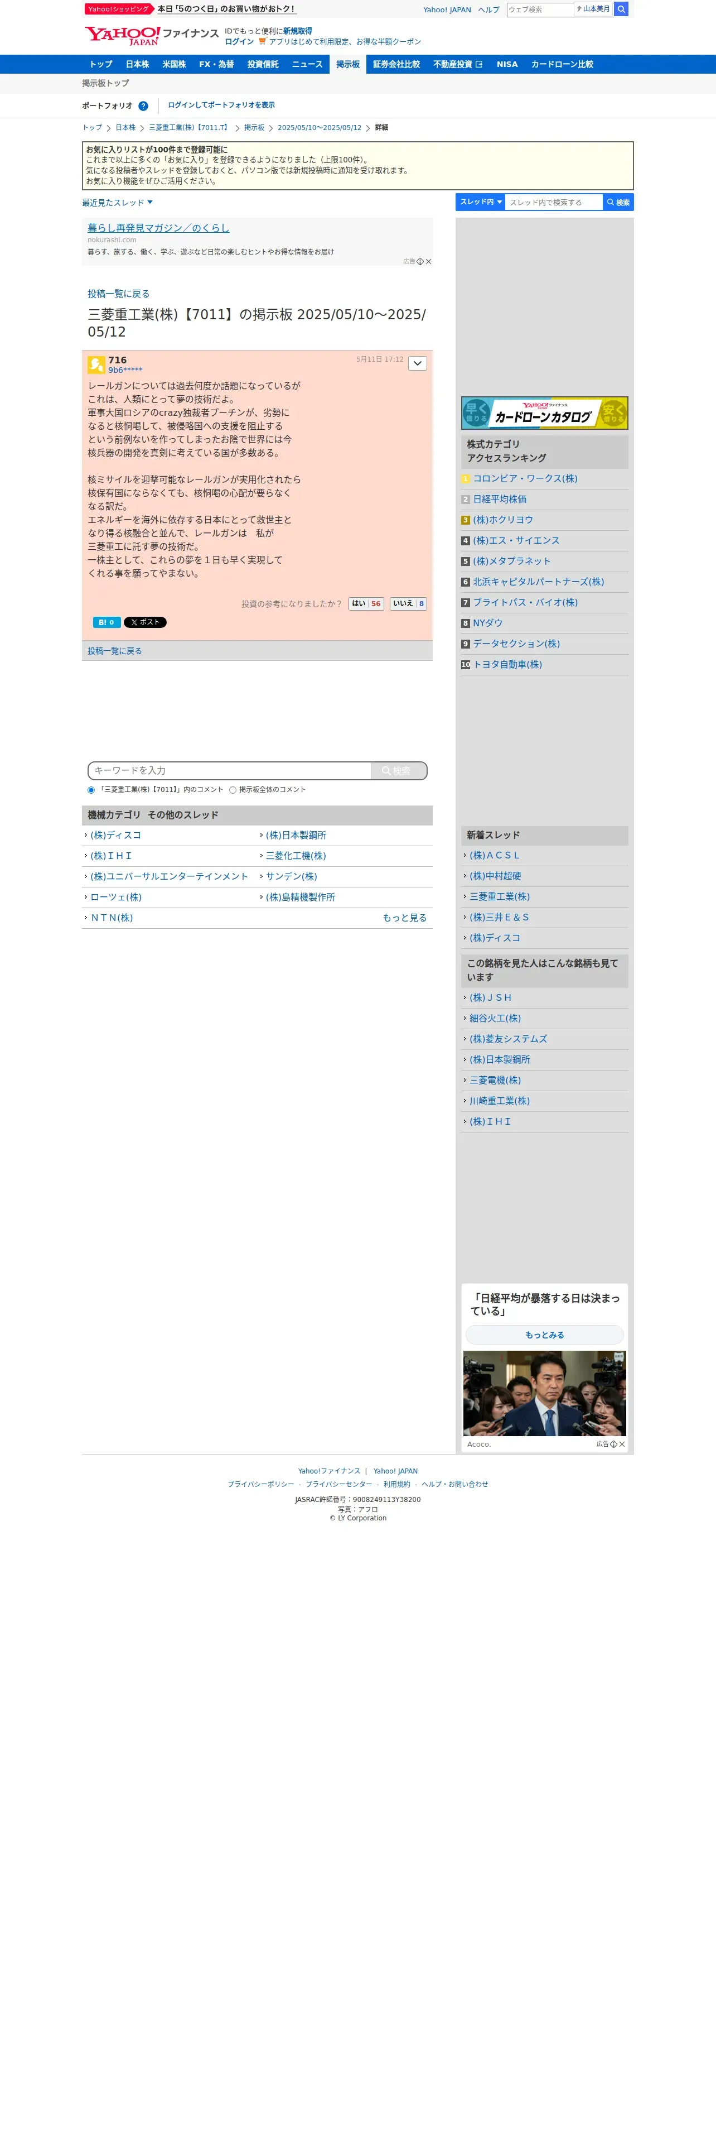
Task: Click the blue web search magnifier button
Action: pos(621,9)
